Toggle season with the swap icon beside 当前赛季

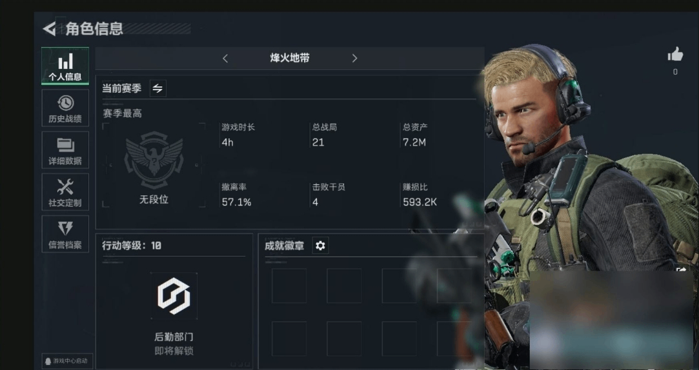[x=157, y=88]
